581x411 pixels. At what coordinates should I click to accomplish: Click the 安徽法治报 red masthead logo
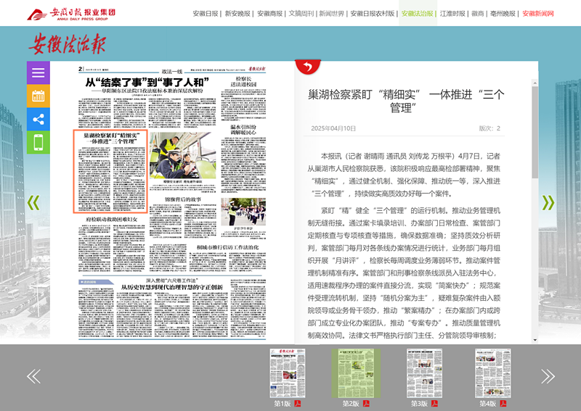[x=67, y=43]
